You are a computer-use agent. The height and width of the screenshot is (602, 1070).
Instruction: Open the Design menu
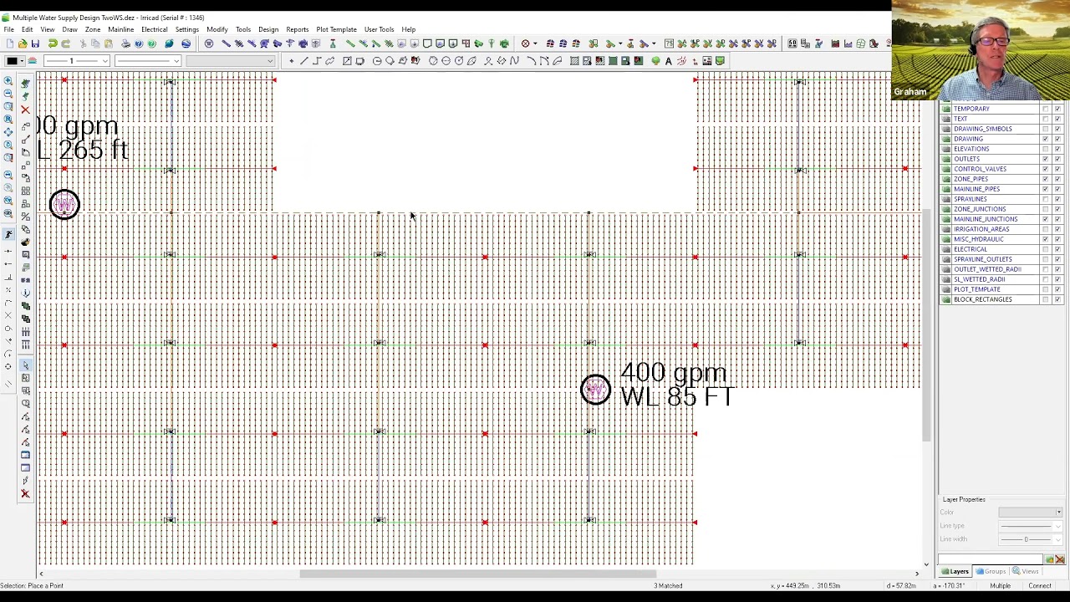pyautogui.click(x=268, y=29)
